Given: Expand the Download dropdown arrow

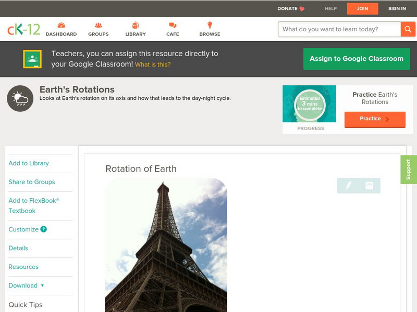Looking at the screenshot, I should point(42,285).
